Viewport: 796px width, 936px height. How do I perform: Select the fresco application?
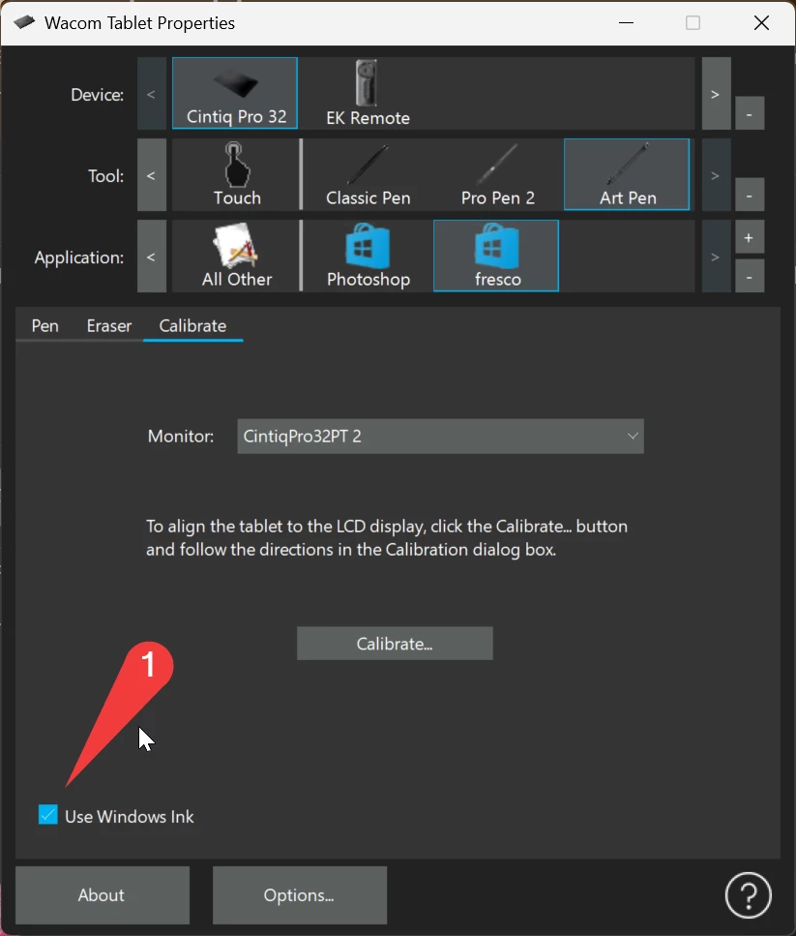(x=496, y=256)
